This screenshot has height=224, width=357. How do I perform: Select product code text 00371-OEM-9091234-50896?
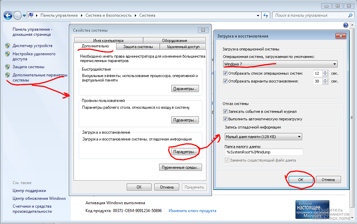(x=137, y=211)
